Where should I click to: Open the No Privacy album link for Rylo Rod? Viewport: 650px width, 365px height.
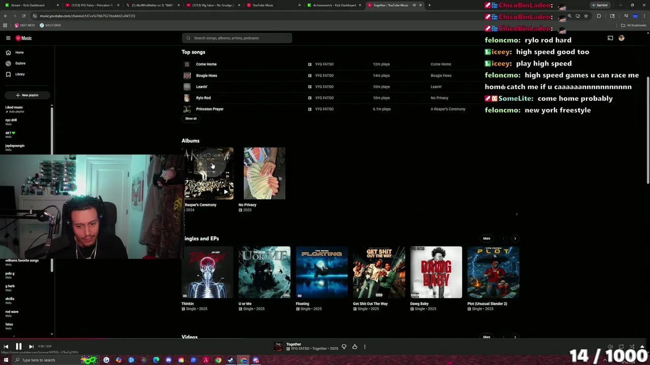click(439, 98)
